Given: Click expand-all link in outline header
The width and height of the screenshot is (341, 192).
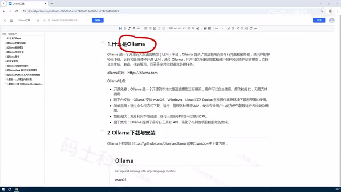Looking at the screenshot, I should pyautogui.click(x=12, y=34).
